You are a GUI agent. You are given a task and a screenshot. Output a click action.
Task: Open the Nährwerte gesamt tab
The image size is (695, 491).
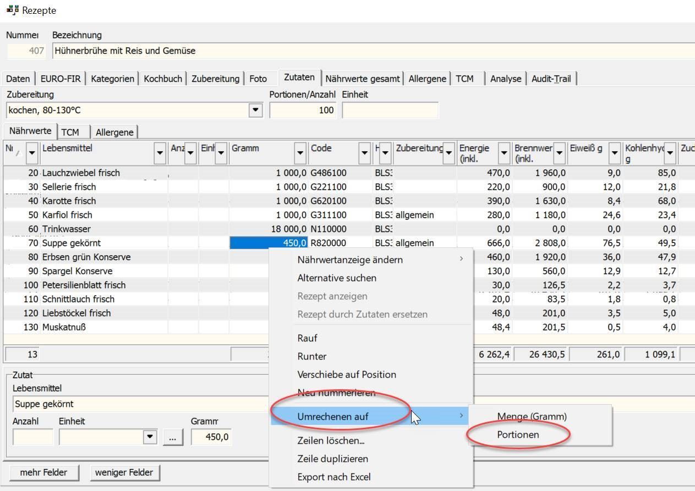[363, 79]
